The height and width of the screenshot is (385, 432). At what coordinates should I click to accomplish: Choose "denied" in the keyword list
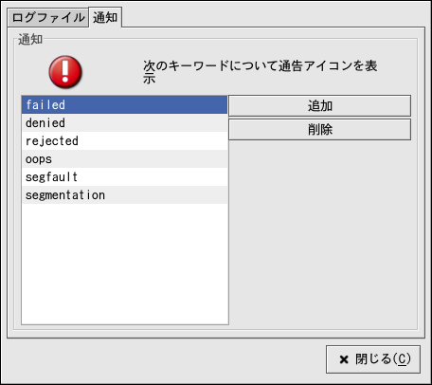[125, 122]
